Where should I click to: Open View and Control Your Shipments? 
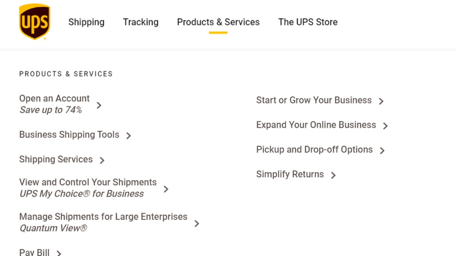(88, 182)
